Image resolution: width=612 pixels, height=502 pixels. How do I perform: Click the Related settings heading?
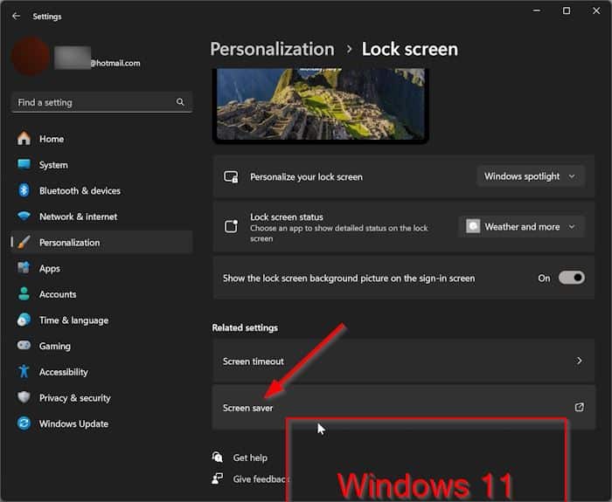[245, 327]
